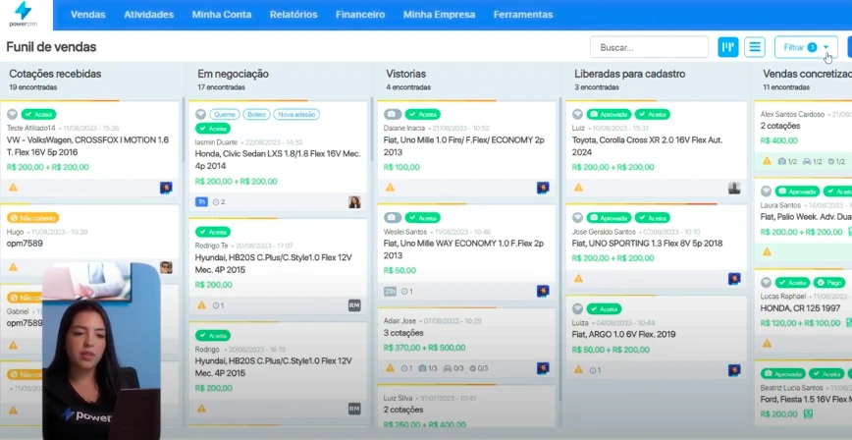The width and height of the screenshot is (852, 440).
Task: Click Aceita tag on Teste Afiliado14 card
Action: pyautogui.click(x=38, y=114)
